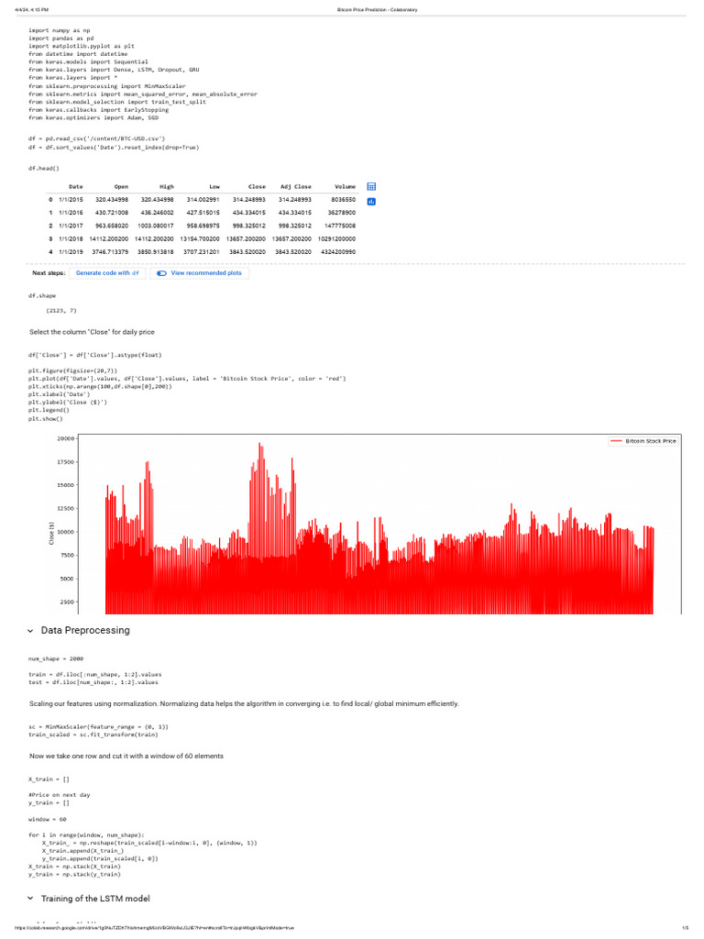Select the date cell '1/1/2017'
Screen dimensions: 704x939
pos(71,226)
